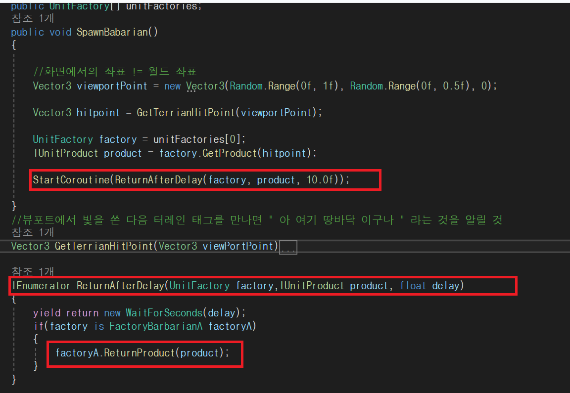This screenshot has height=393, width=570.
Task: Open the "참조 1개" link above GetTerrianHitPoint declaration
Action: [33, 232]
